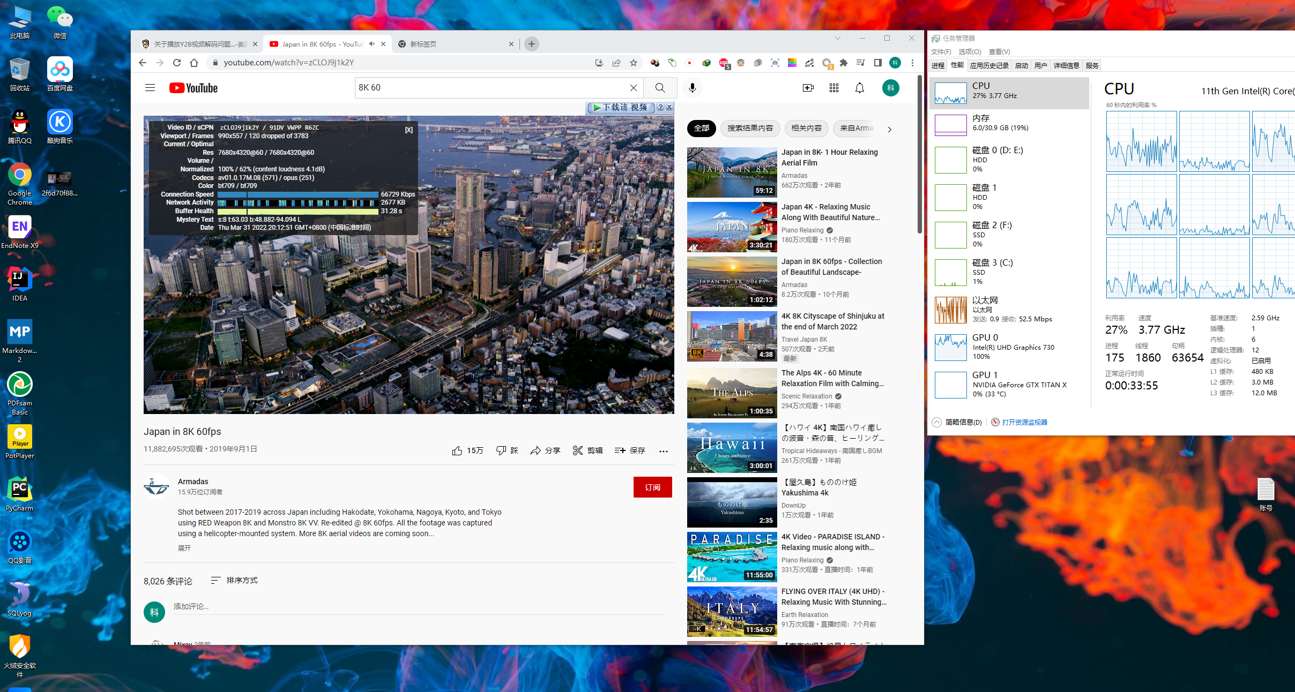
Task: Open Chrome three-dot menu
Action: [x=912, y=63]
